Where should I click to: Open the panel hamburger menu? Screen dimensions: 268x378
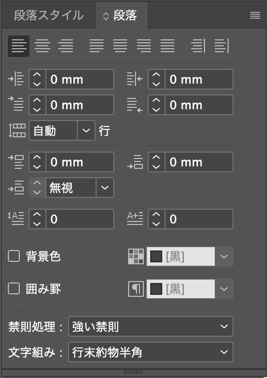[255, 16]
